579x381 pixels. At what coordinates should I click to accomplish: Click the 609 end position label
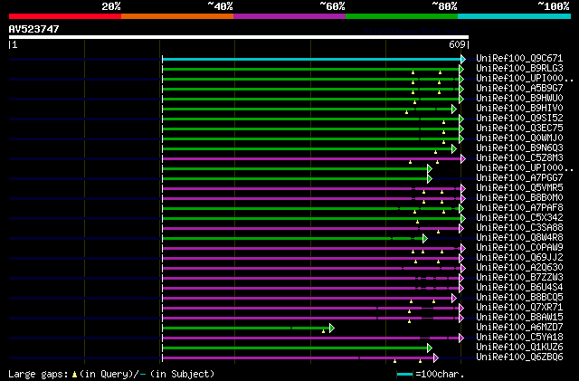[x=457, y=44]
